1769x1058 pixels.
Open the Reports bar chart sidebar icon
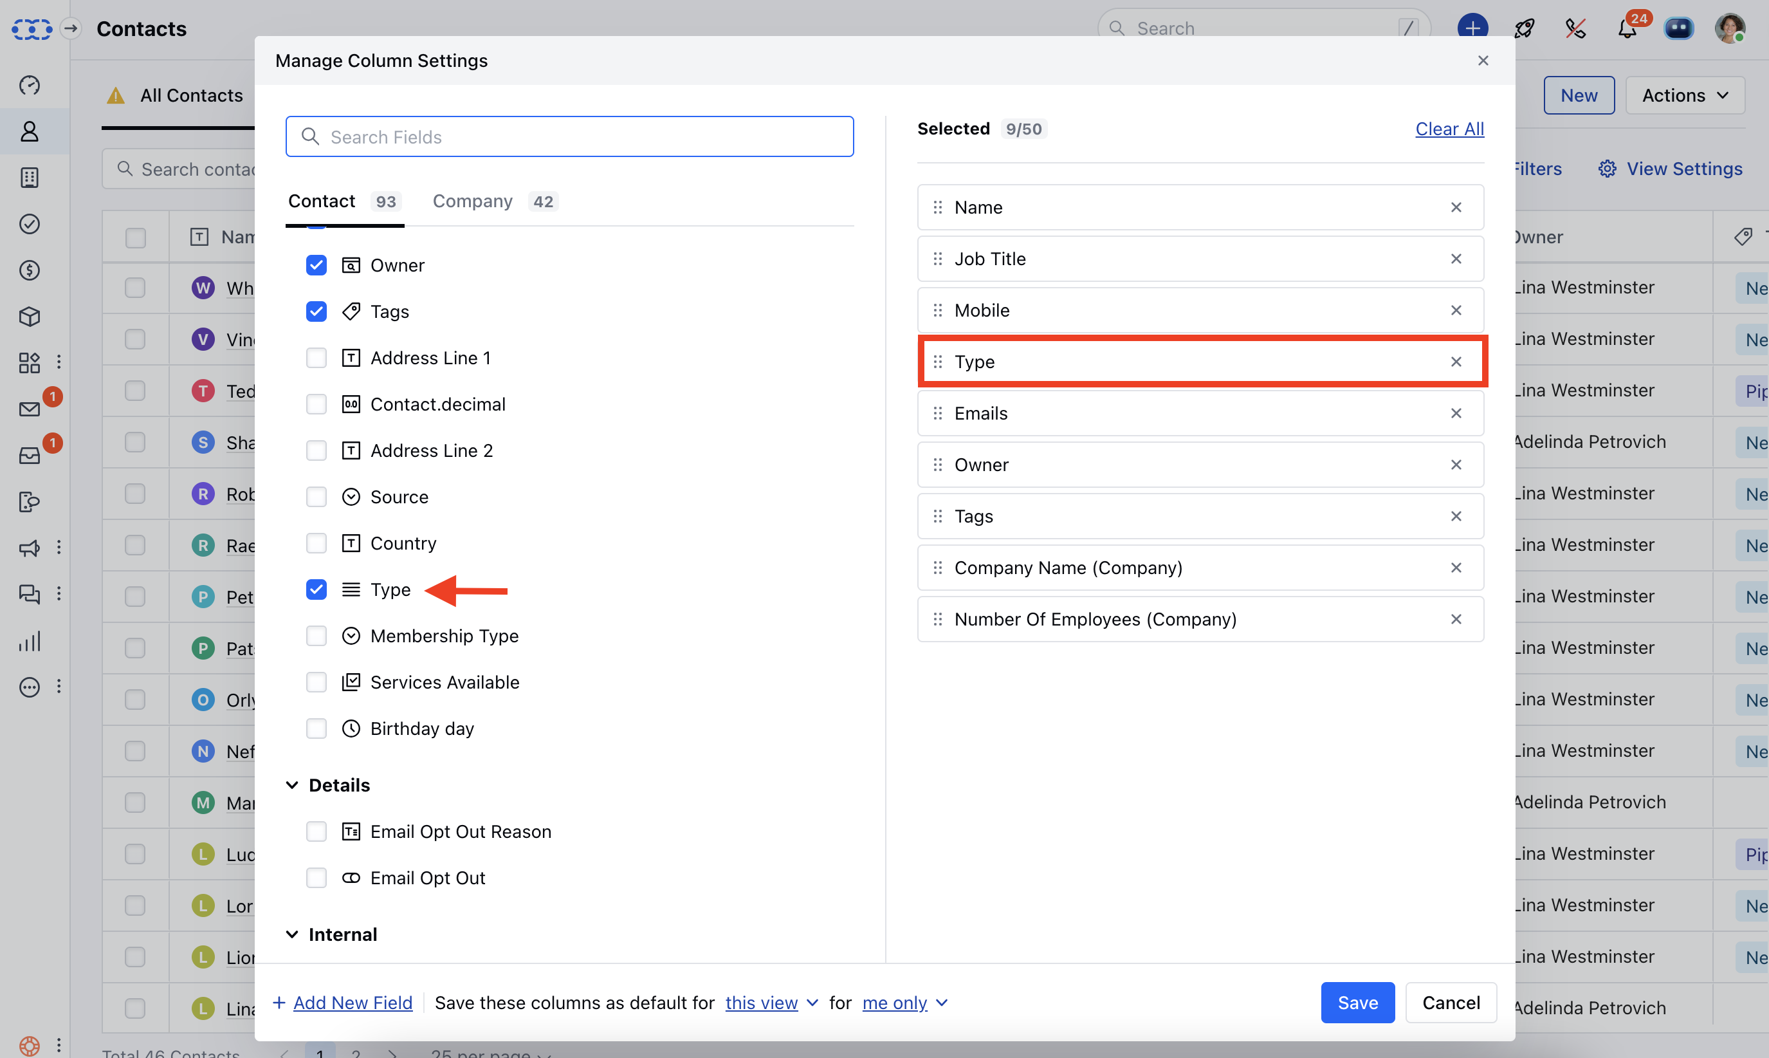(x=29, y=642)
